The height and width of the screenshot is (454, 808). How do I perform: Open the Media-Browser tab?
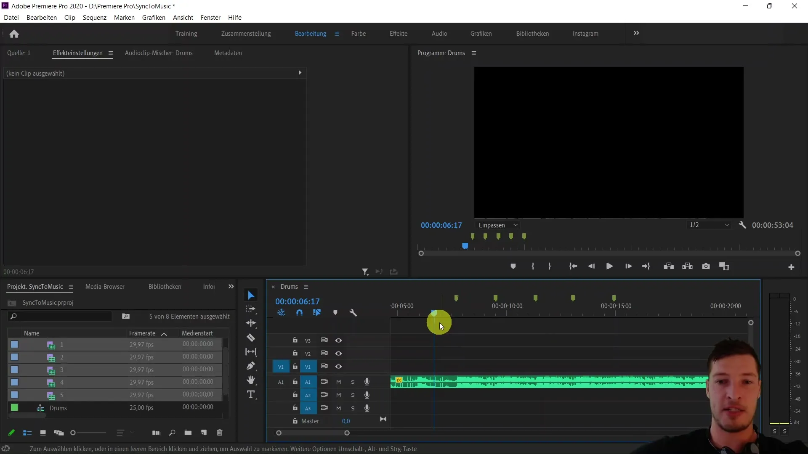pyautogui.click(x=105, y=287)
